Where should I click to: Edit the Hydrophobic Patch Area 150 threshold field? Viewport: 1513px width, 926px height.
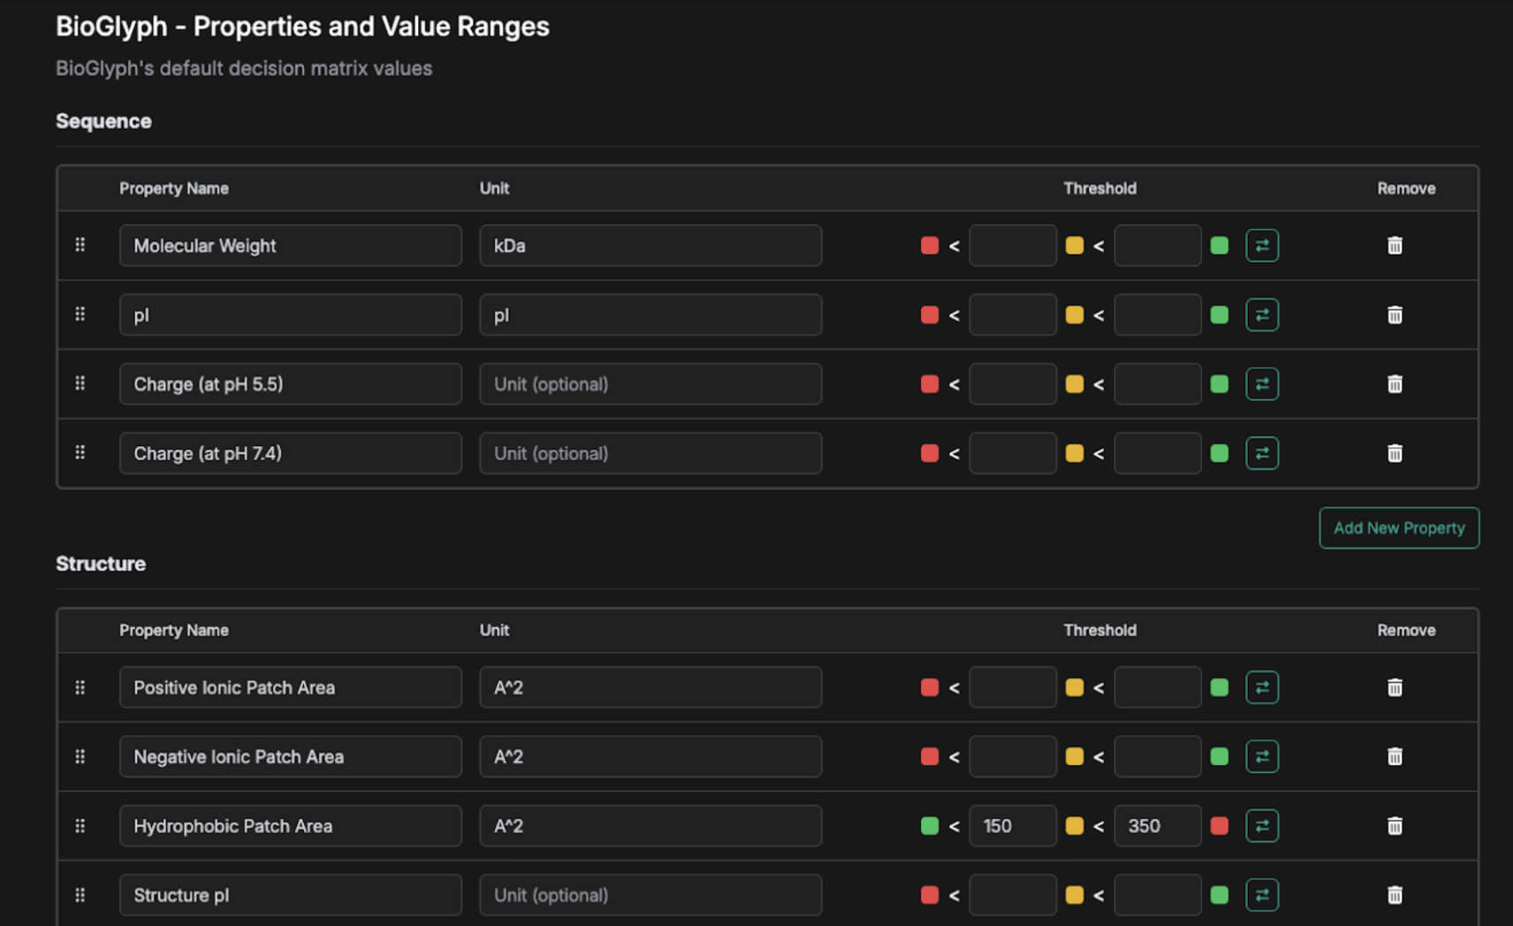tap(1012, 826)
